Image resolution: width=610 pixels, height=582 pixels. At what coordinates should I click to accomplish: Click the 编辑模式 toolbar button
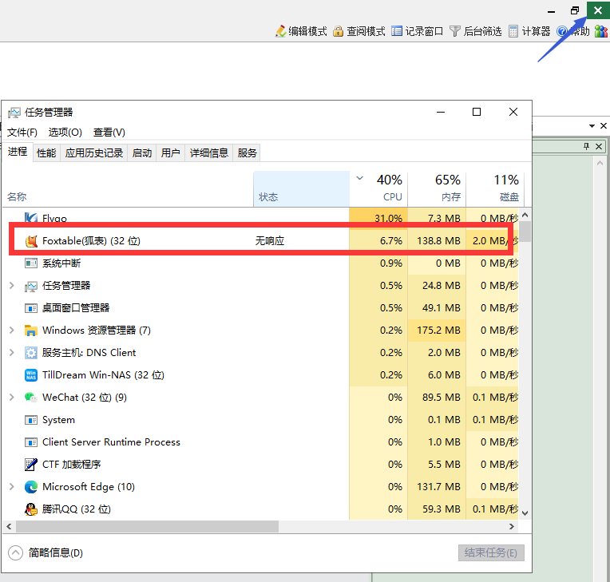pyautogui.click(x=301, y=31)
